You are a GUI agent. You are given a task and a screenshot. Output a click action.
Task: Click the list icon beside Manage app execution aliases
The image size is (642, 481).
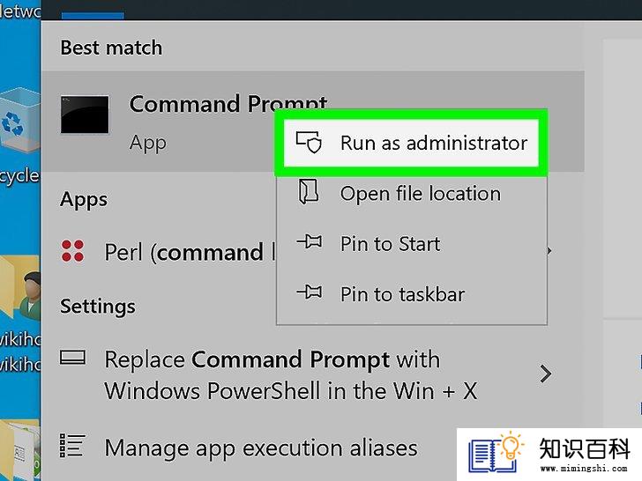72,446
